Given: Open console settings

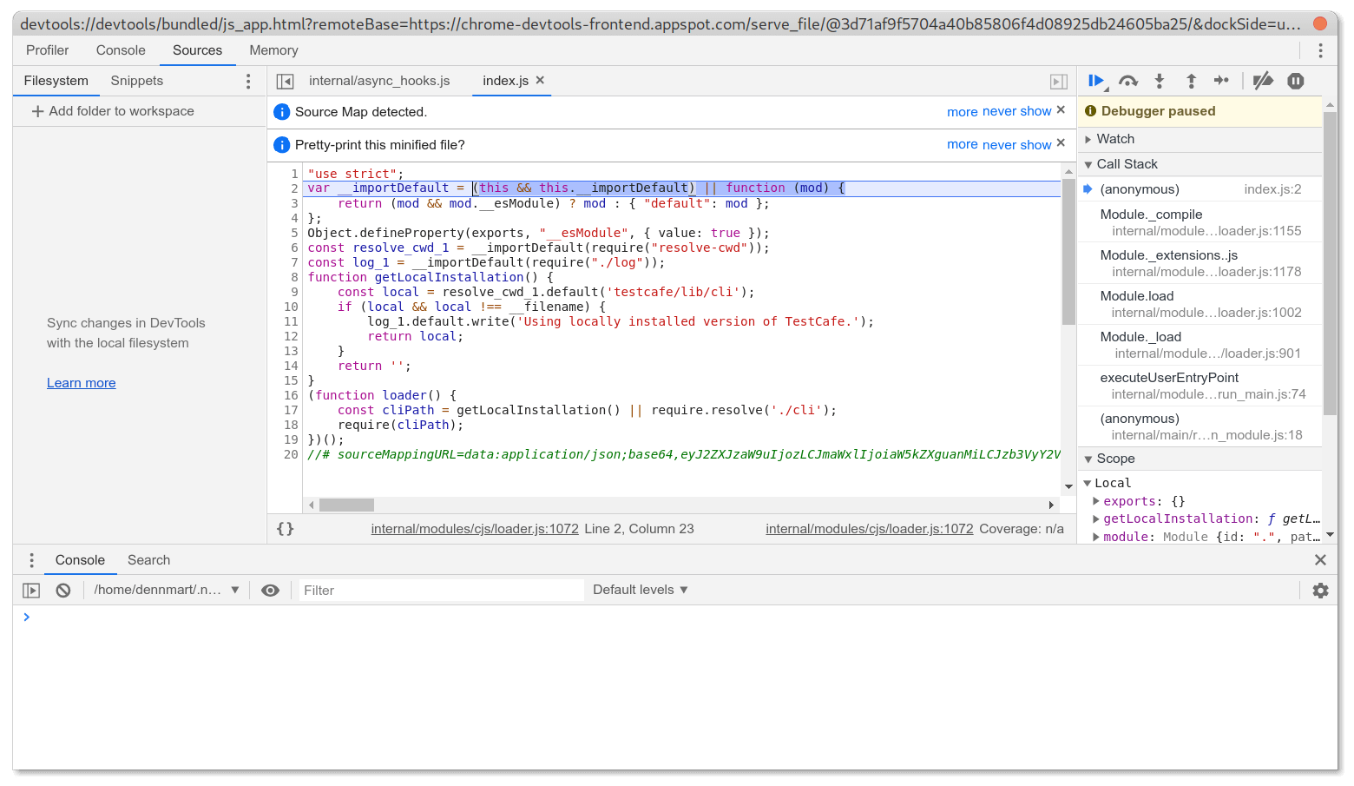Looking at the screenshot, I should (x=1320, y=590).
